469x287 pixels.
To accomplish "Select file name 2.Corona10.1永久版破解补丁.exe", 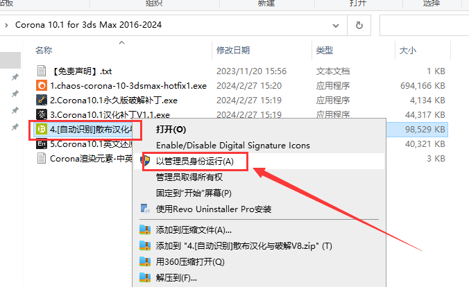I will pyautogui.click(x=114, y=100).
